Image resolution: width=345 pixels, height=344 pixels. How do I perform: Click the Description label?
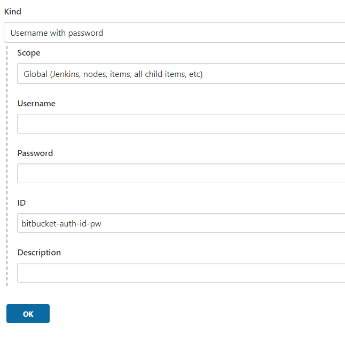click(x=39, y=252)
